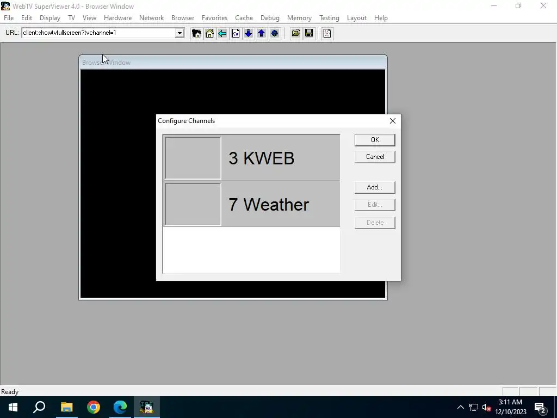557x418 pixels.
Task: Click the blue down arrow toolbar icon
Action: [x=248, y=33]
